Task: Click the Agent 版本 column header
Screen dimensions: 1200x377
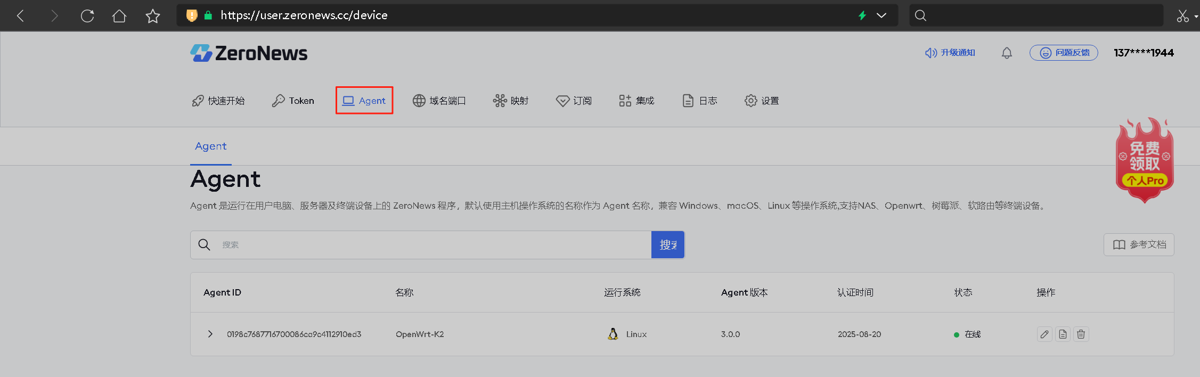Action: click(745, 292)
